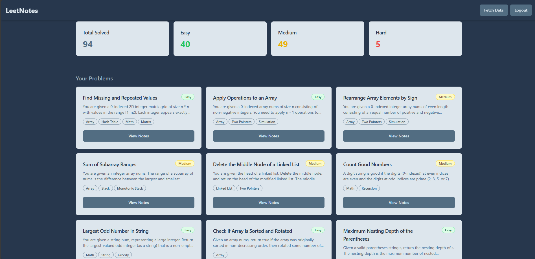This screenshot has height=259, width=535.
Task: Click the Linked List tag
Action: [224, 188]
